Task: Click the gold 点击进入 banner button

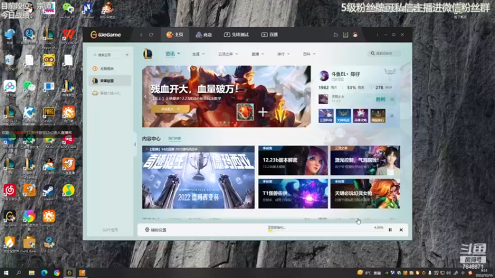Action: click(x=170, y=109)
